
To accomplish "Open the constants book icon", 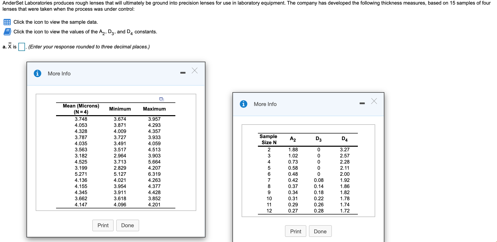I will click(x=7, y=32).
